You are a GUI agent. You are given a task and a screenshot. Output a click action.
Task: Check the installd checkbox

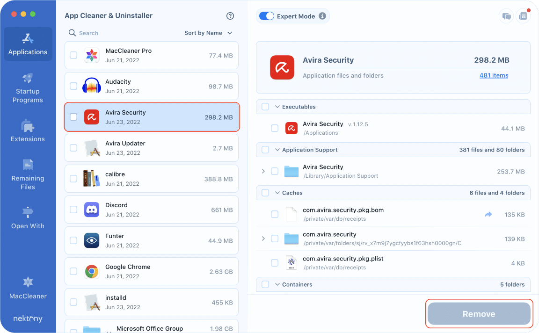73,303
